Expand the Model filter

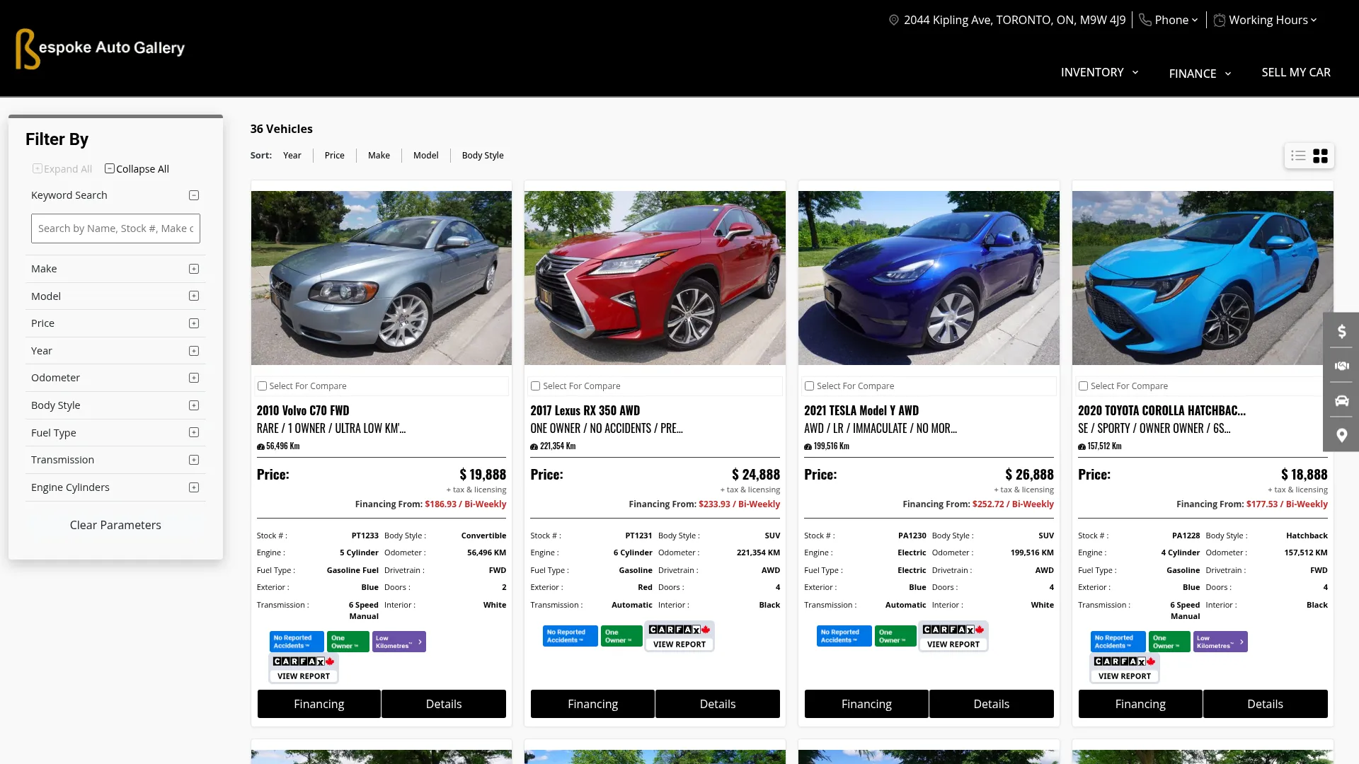[194, 296]
